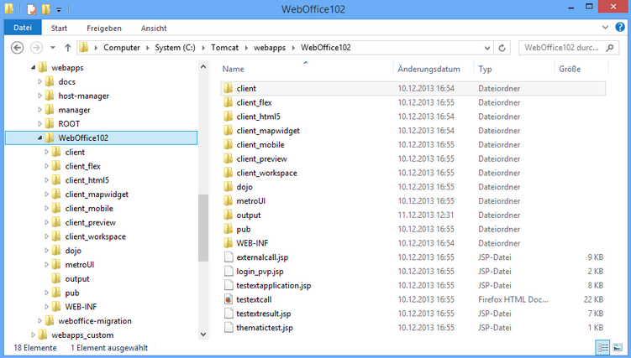This screenshot has height=358, width=631.
Task: Select the testextcall Firefox HTML file icon
Action: 229,299
